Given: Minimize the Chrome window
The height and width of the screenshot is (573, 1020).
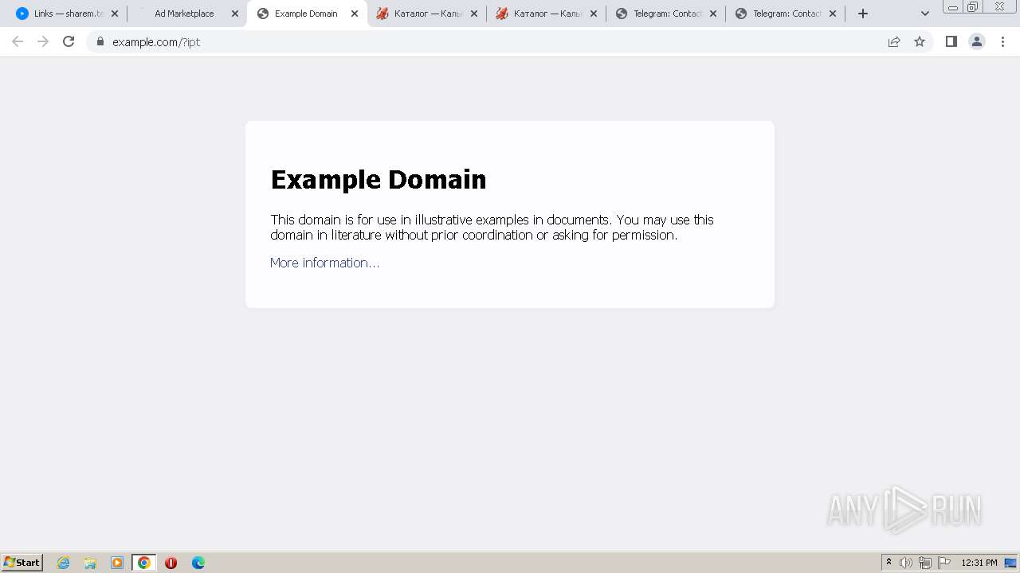Looking at the screenshot, I should [x=953, y=6].
